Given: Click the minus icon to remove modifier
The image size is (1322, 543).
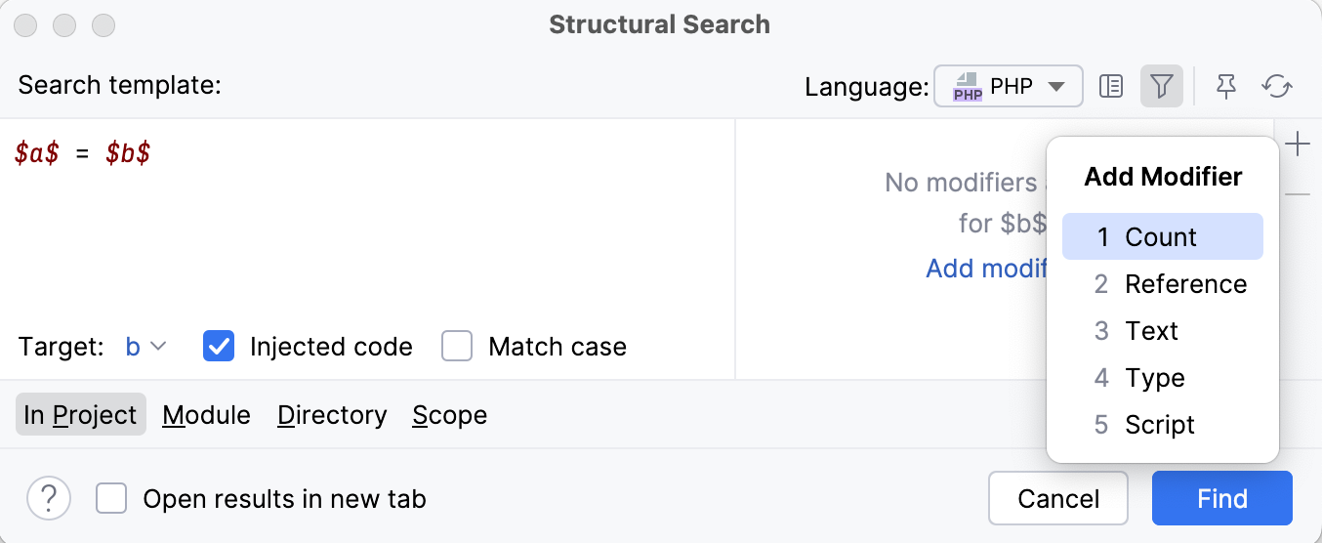Looking at the screenshot, I should tap(1298, 195).
